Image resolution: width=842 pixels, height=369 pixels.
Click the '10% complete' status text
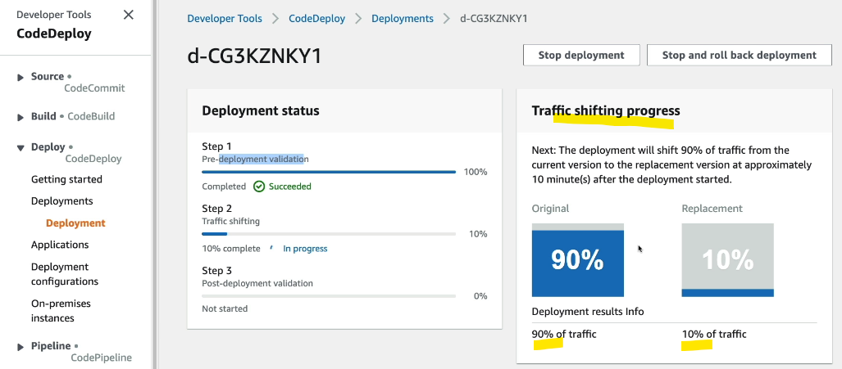point(231,249)
